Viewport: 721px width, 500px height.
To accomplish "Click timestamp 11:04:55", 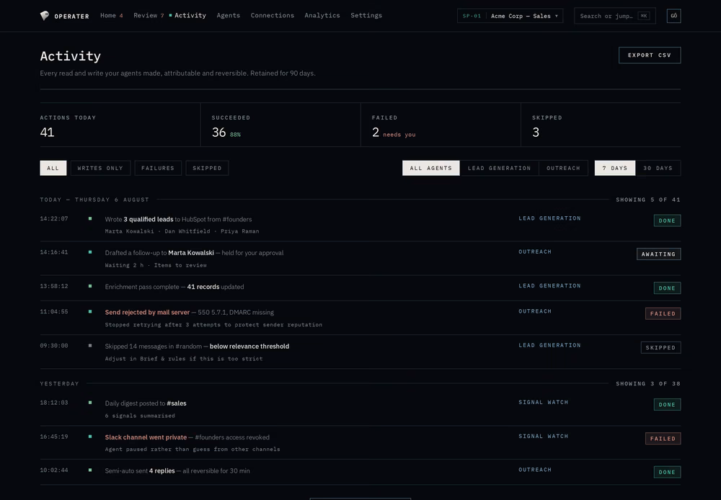I will tap(54, 311).
